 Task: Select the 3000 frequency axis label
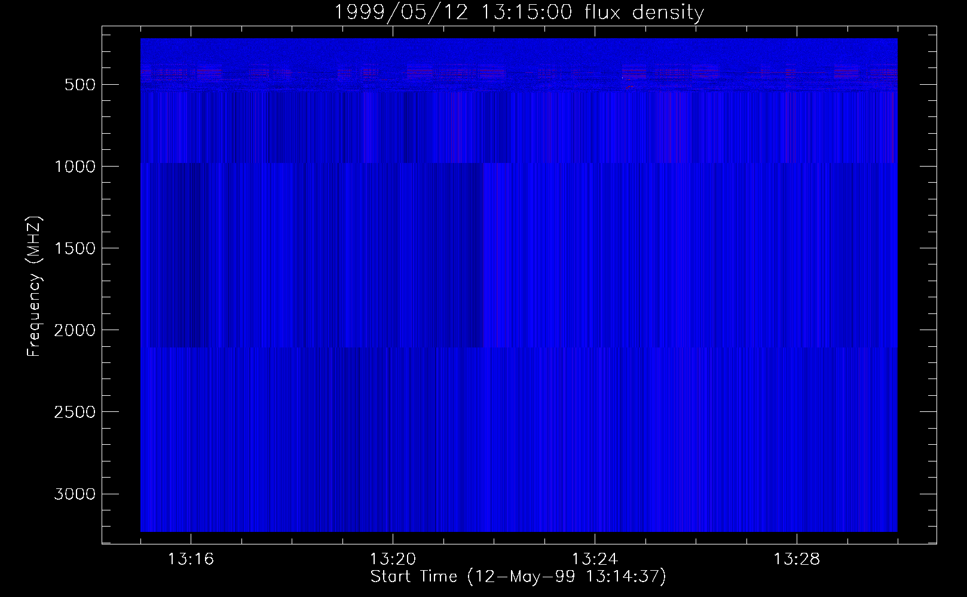pos(75,494)
